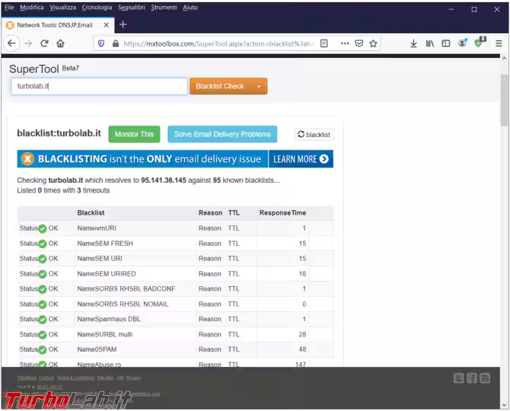Image resolution: width=510 pixels, height=411 pixels.
Task: Click the Monitor This button
Action: click(x=134, y=134)
